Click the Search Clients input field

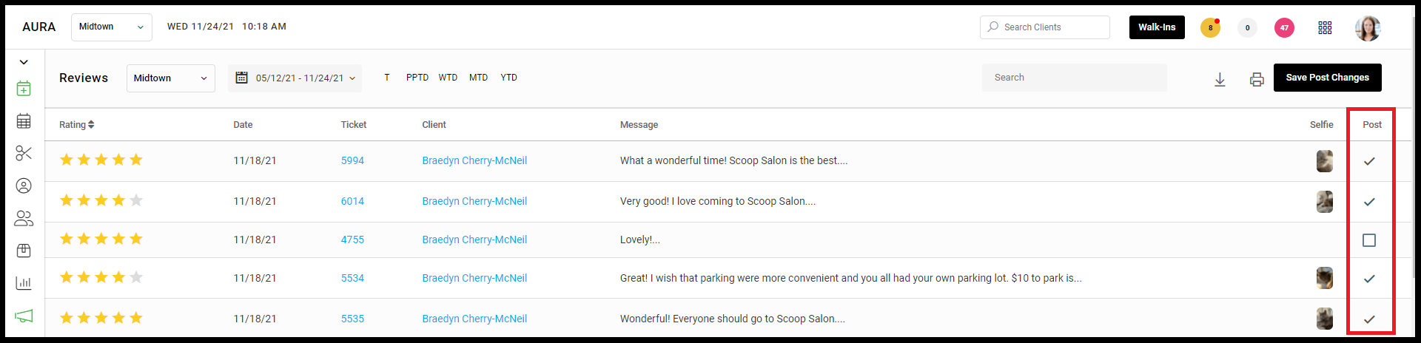(1045, 27)
